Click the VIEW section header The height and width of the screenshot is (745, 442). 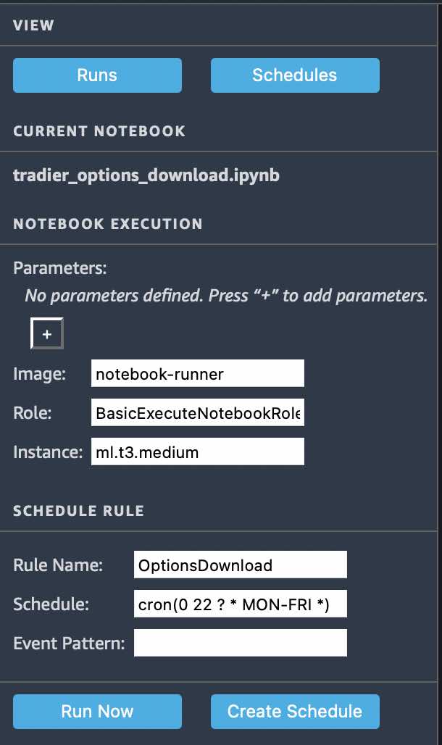coord(33,25)
